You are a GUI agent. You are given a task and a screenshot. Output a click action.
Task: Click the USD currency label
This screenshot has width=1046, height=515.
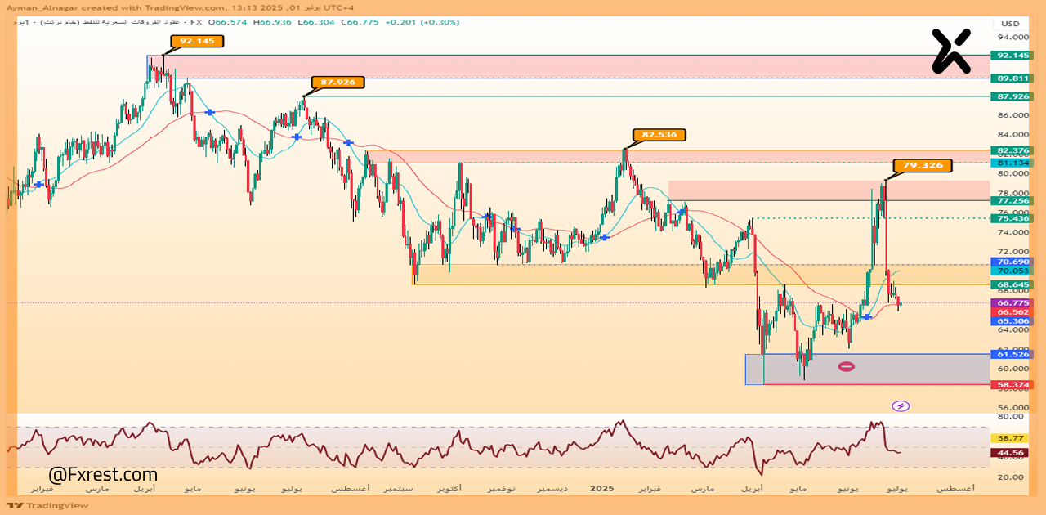[1010, 24]
